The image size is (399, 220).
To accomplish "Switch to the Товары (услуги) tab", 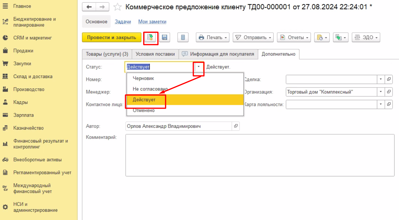I will point(107,54).
